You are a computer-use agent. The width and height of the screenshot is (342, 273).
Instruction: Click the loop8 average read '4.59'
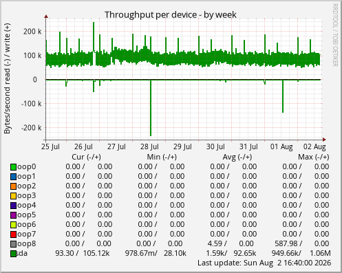[x=215, y=243]
